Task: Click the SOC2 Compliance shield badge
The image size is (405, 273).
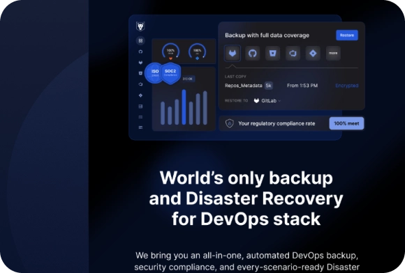Action: 170,73
